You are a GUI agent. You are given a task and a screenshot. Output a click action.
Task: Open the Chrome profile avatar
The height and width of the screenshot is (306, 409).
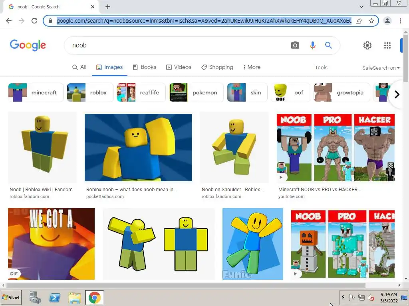pyautogui.click(x=387, y=21)
